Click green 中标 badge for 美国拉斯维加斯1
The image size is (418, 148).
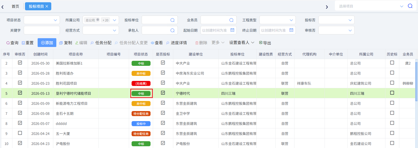141,63
